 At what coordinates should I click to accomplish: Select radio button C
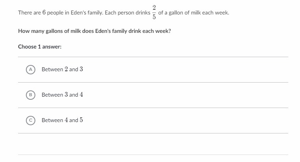[30, 120]
